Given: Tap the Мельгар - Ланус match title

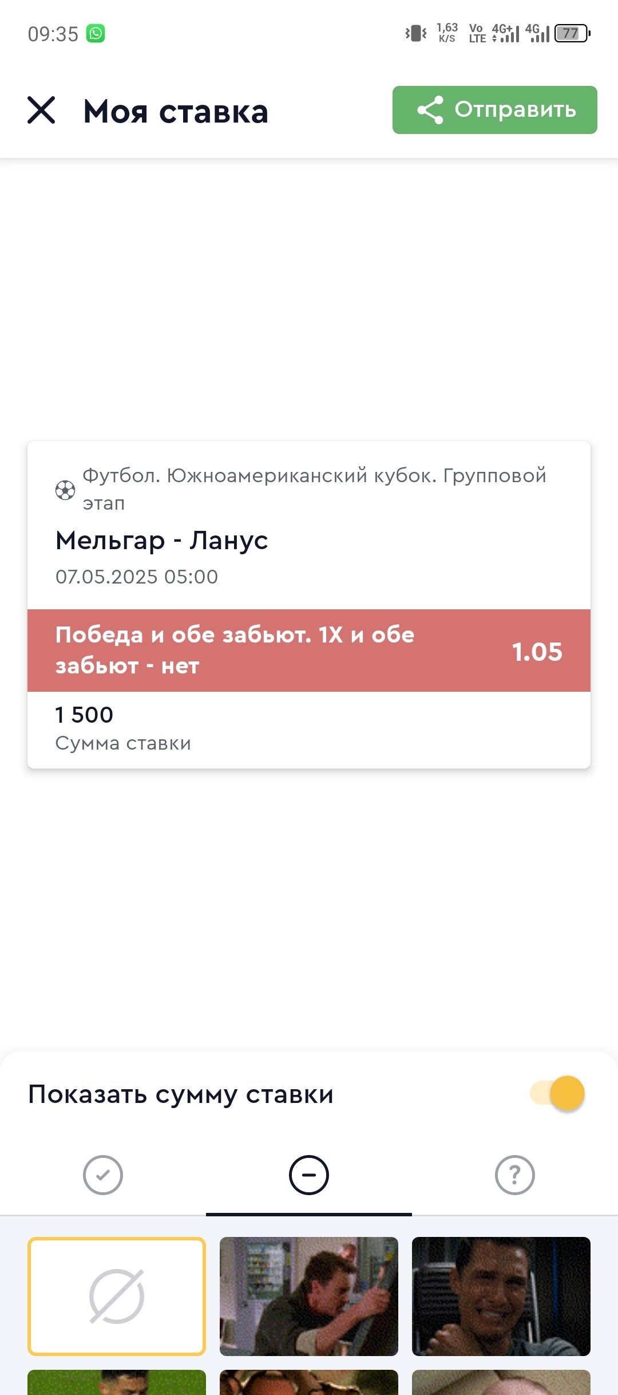Looking at the screenshot, I should [x=162, y=541].
